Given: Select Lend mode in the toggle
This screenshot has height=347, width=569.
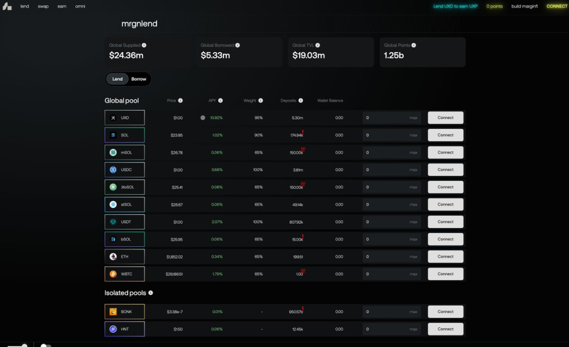Looking at the screenshot, I should coord(117,79).
